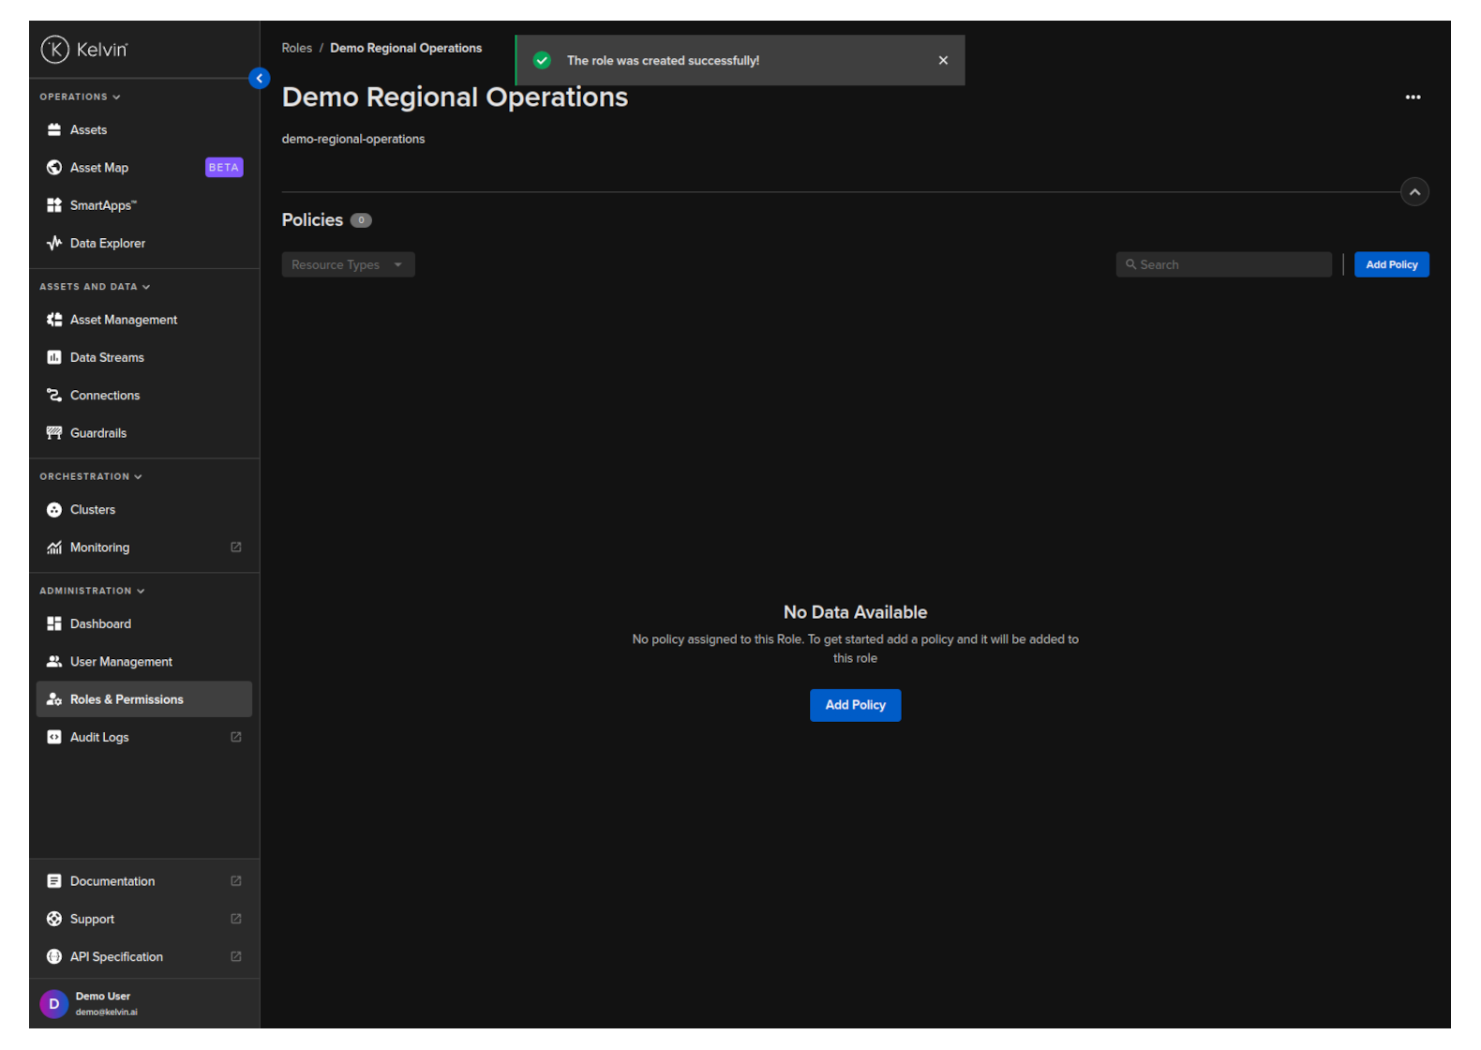Open Audit Logs external link

pyautogui.click(x=235, y=738)
